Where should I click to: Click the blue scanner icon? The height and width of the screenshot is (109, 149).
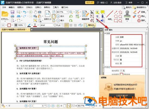18,16
